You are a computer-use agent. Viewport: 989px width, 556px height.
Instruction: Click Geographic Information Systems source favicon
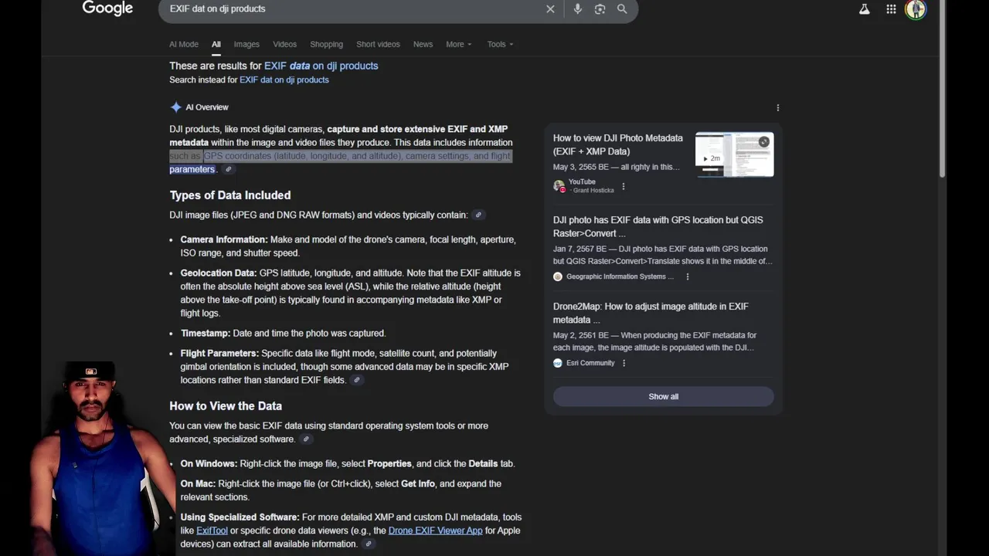(x=558, y=276)
